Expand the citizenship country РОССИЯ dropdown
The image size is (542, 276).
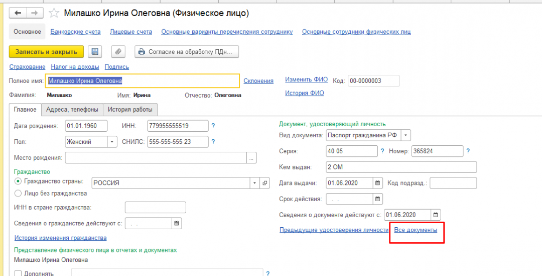pyautogui.click(x=255, y=183)
